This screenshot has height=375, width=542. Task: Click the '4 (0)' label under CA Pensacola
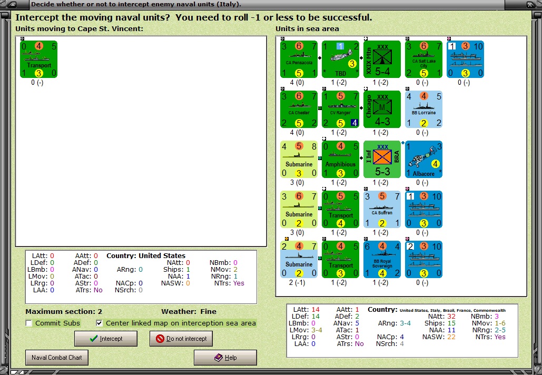297,83
